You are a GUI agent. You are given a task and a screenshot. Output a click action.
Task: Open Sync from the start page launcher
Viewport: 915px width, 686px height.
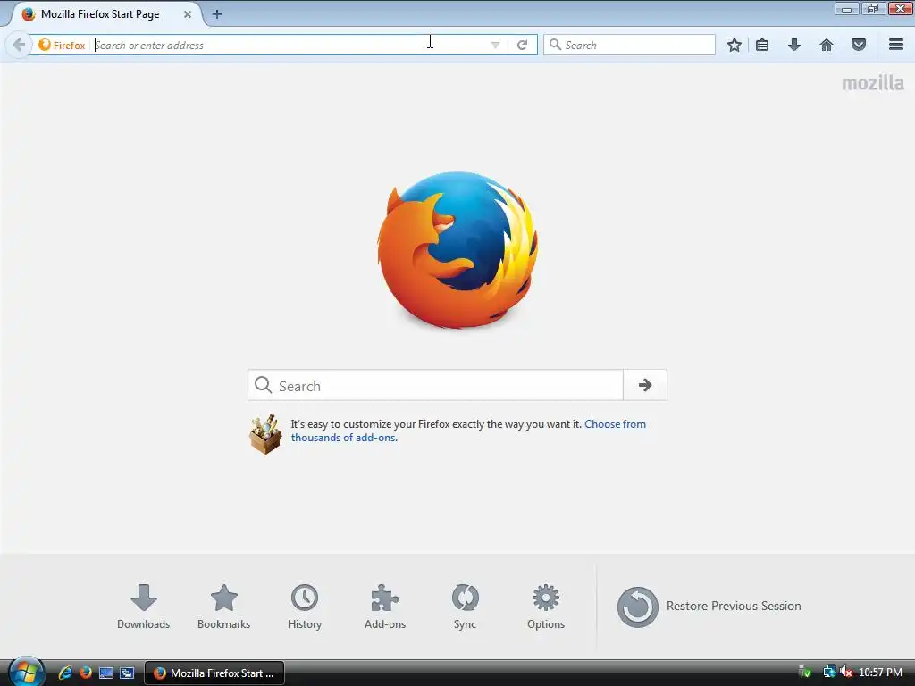pyautogui.click(x=465, y=607)
